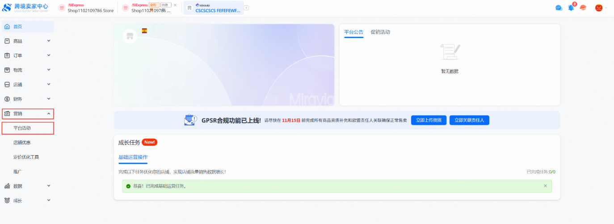Click the 首页 home icon

(7, 26)
